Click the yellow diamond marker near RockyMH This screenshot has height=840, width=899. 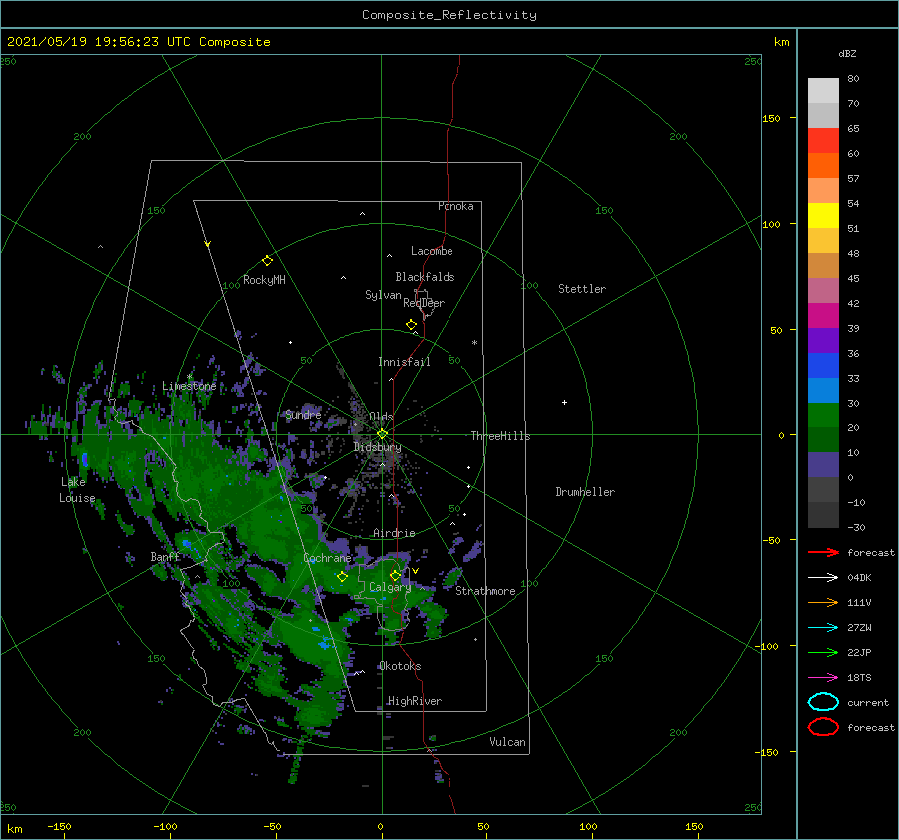click(x=267, y=261)
